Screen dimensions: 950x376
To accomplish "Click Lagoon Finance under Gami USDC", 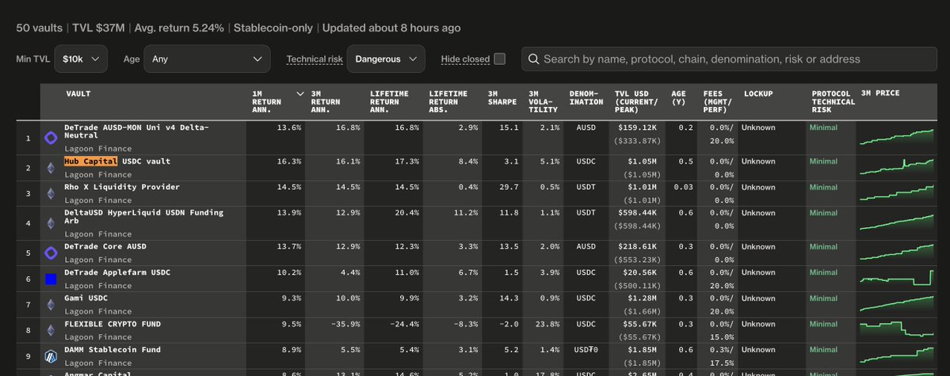I will coord(98,311).
